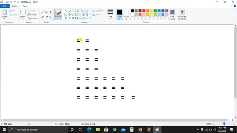Click the horizontal scrollbar

tap(115, 120)
